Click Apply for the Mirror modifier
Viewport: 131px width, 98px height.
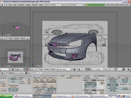pyautogui.click(x=102, y=82)
